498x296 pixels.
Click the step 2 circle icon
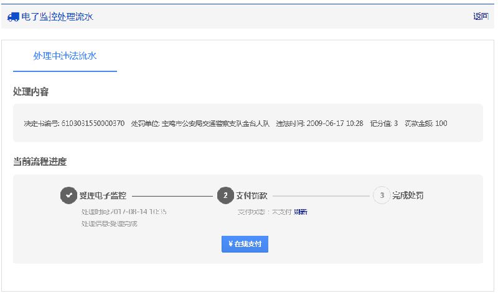tap(225, 195)
